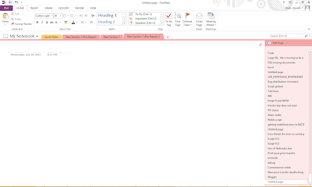
Task: Open the Blogger page
Action: pos(272,177)
